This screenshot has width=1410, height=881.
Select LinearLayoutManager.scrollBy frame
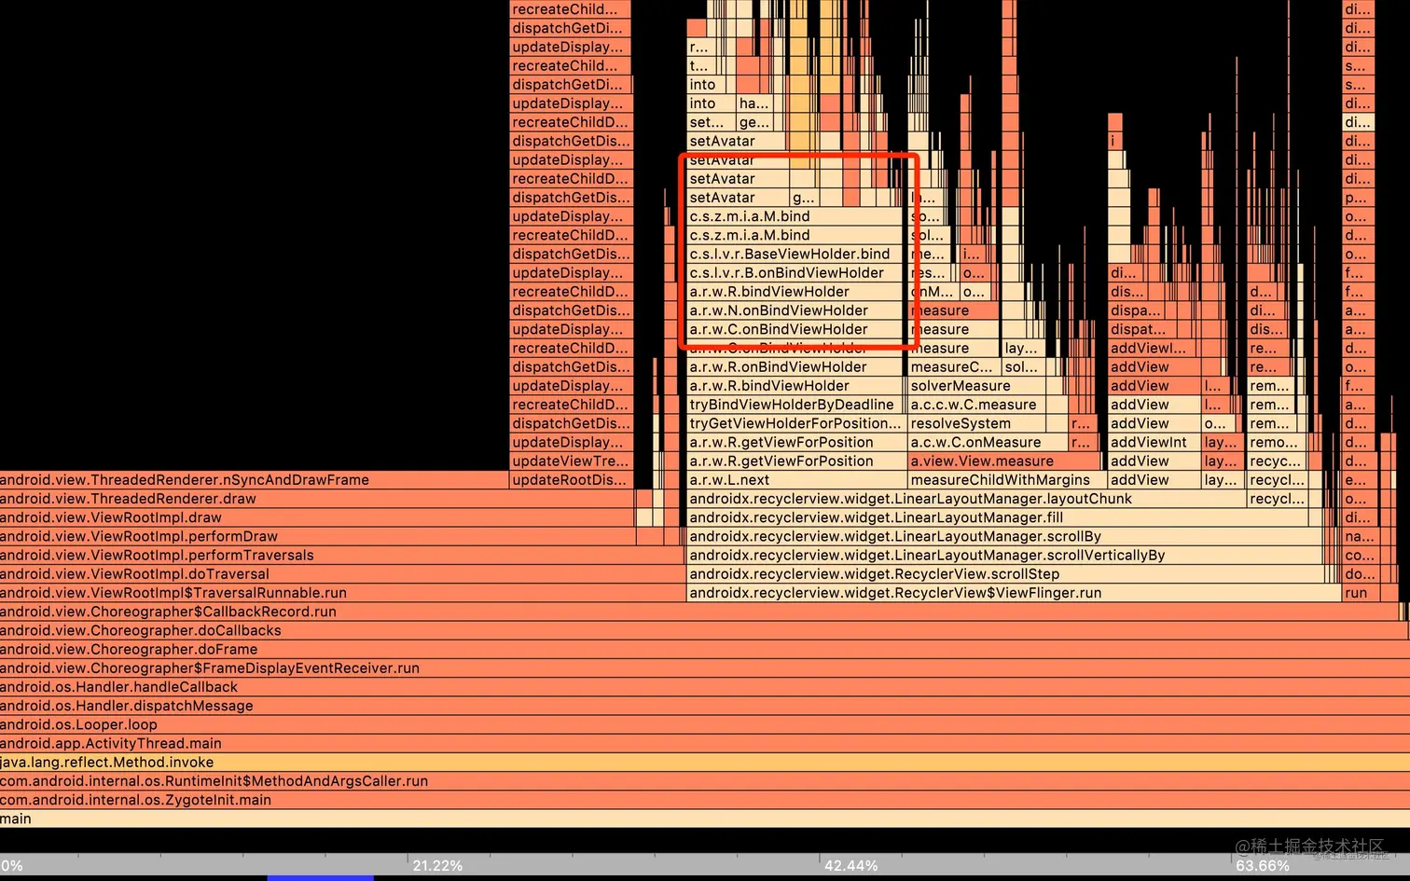[x=1005, y=536]
